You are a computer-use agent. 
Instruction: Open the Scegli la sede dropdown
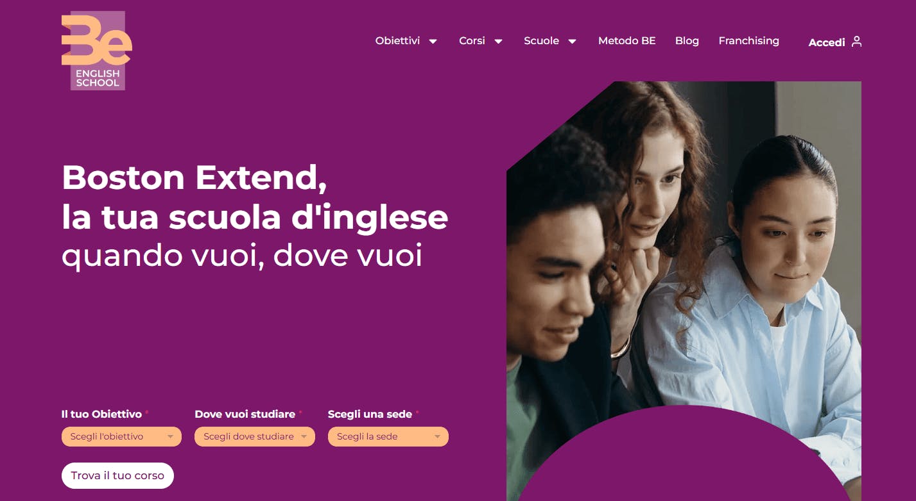tap(388, 436)
